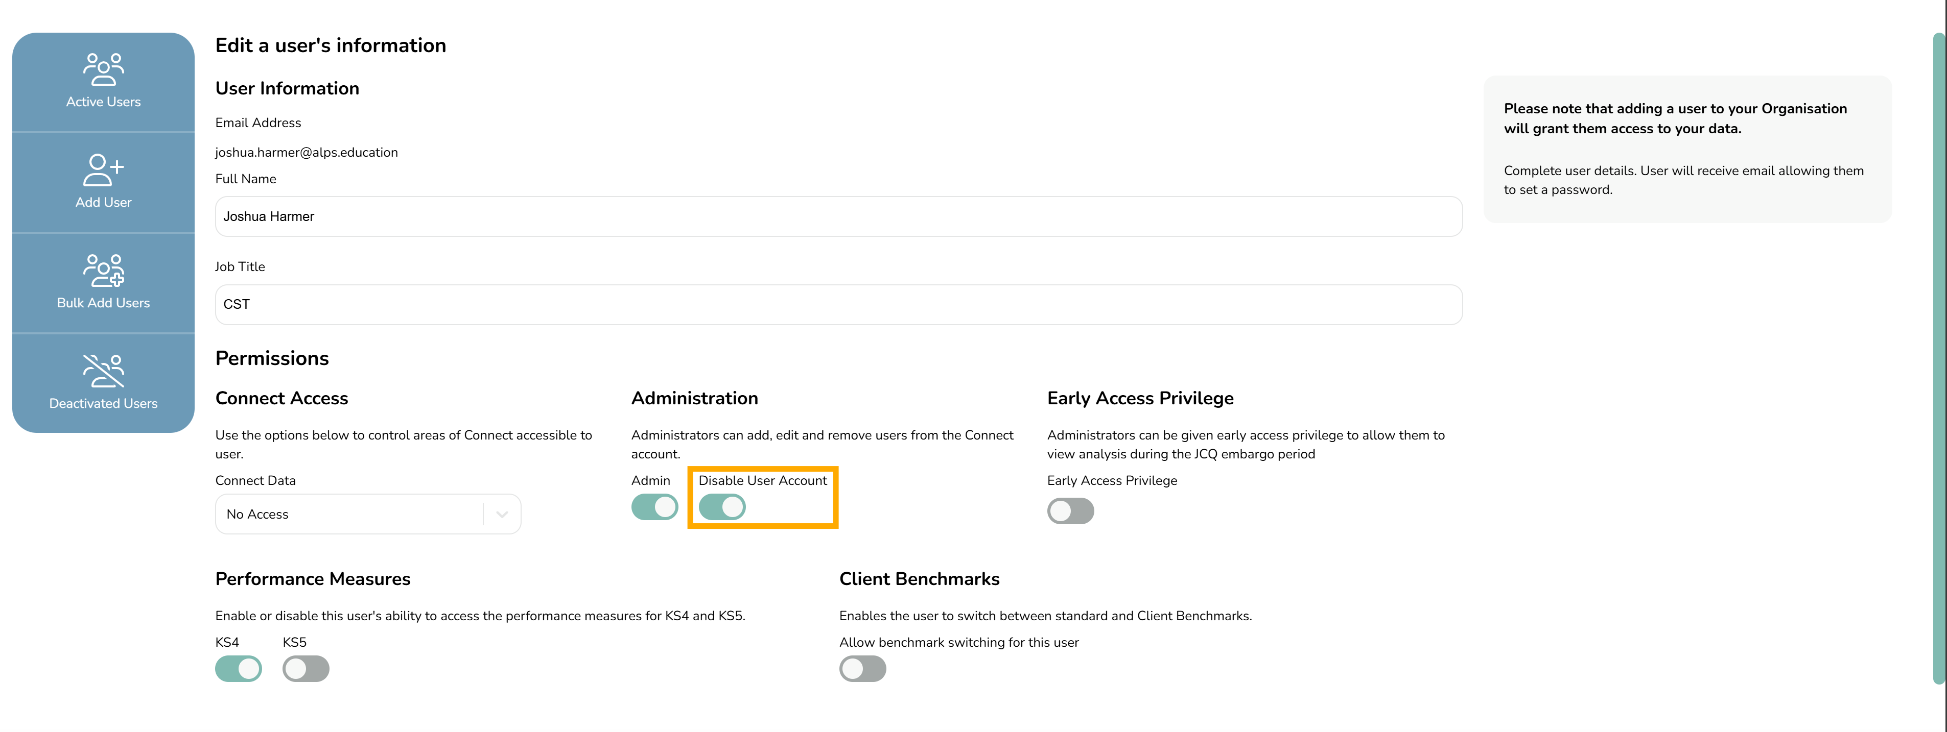
Task: Click the Email Address label
Action: coord(259,123)
